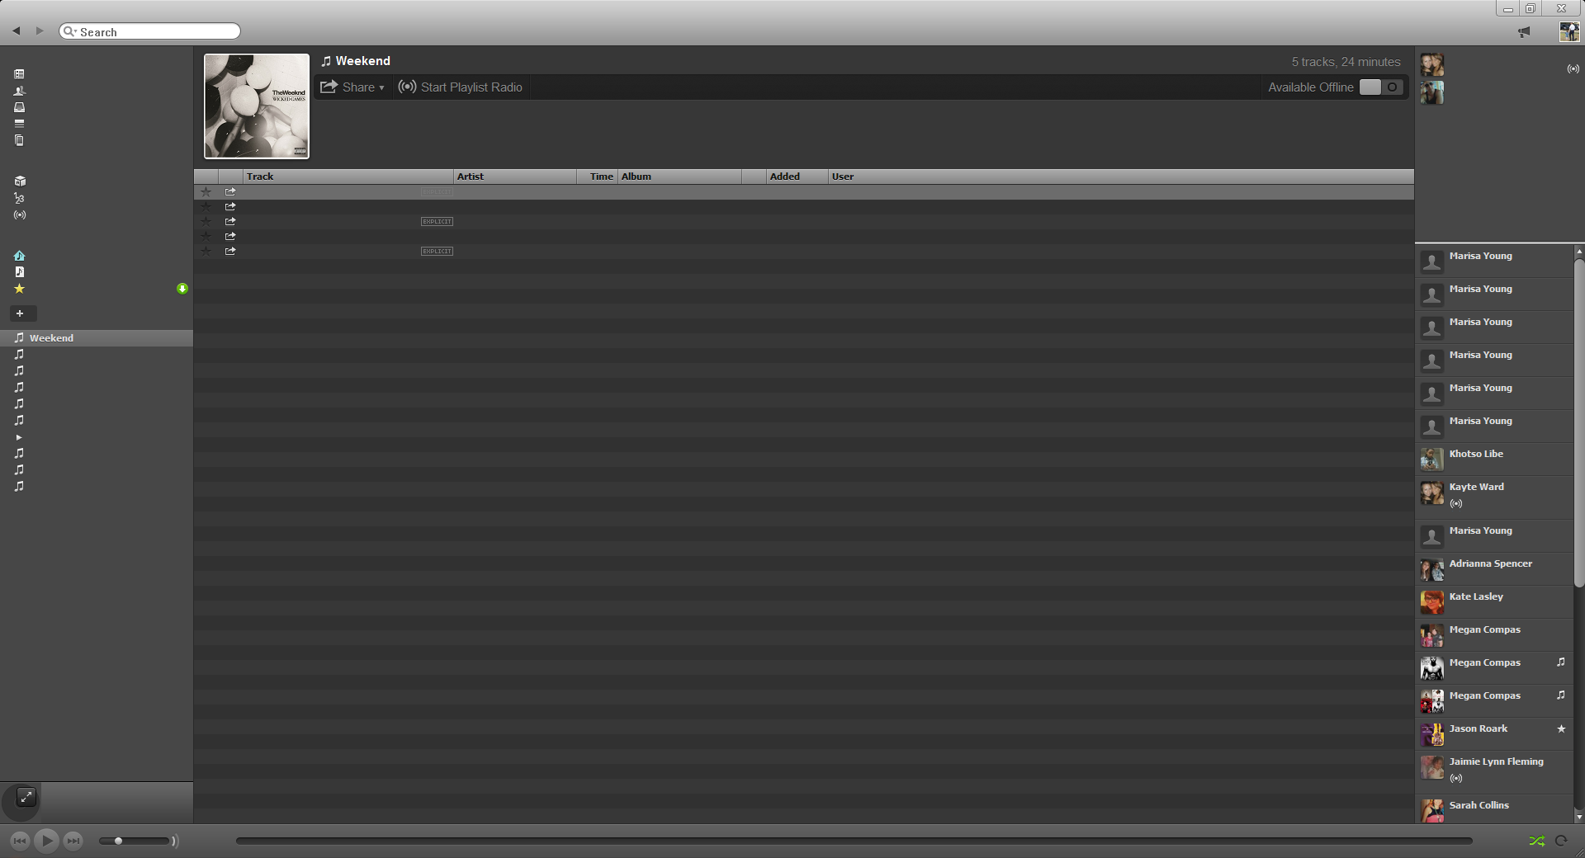Sort by the Time column header
This screenshot has height=858, width=1585.
(598, 177)
